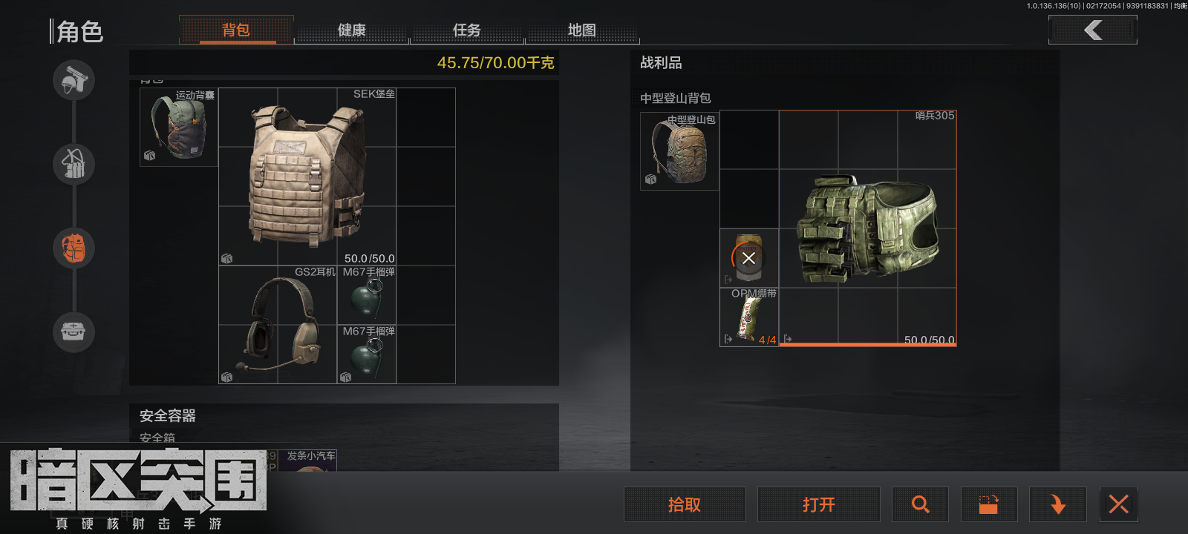Open the helmet and weapon equipment sidebar icon
Viewport: 1188px width, 534px height.
tap(74, 80)
